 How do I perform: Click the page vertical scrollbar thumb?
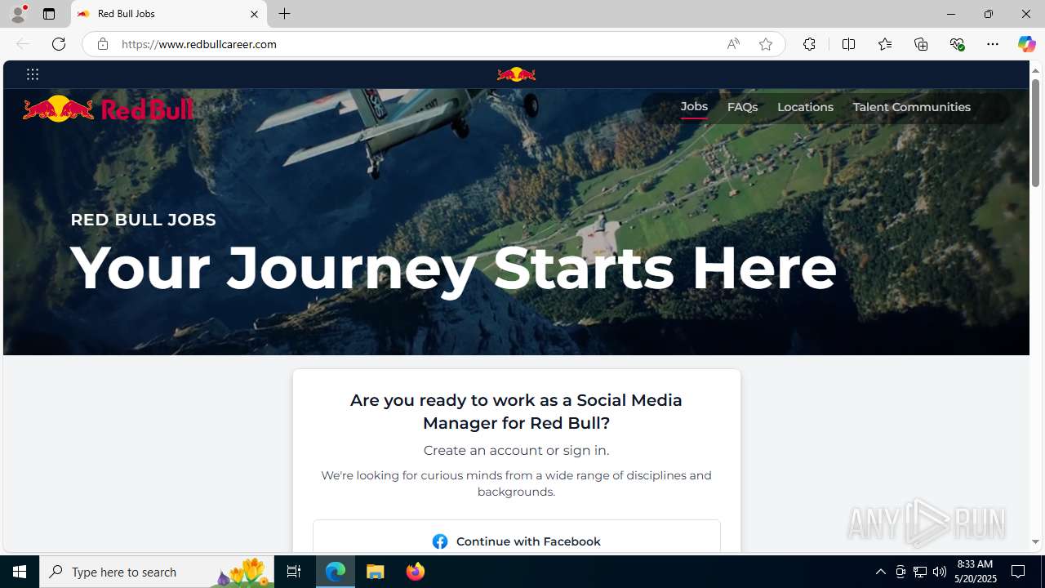tap(1035, 134)
